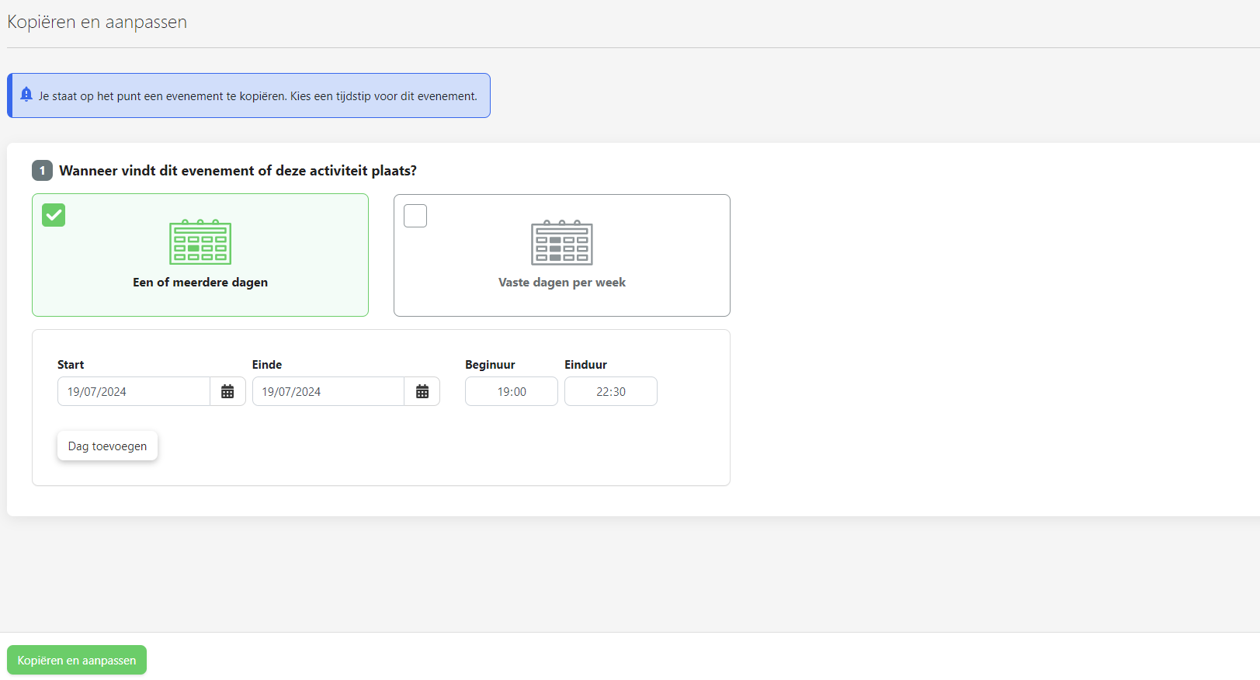
Task: Click the 'Wanneer vindt dit evenement' question heading
Action: 238,171
